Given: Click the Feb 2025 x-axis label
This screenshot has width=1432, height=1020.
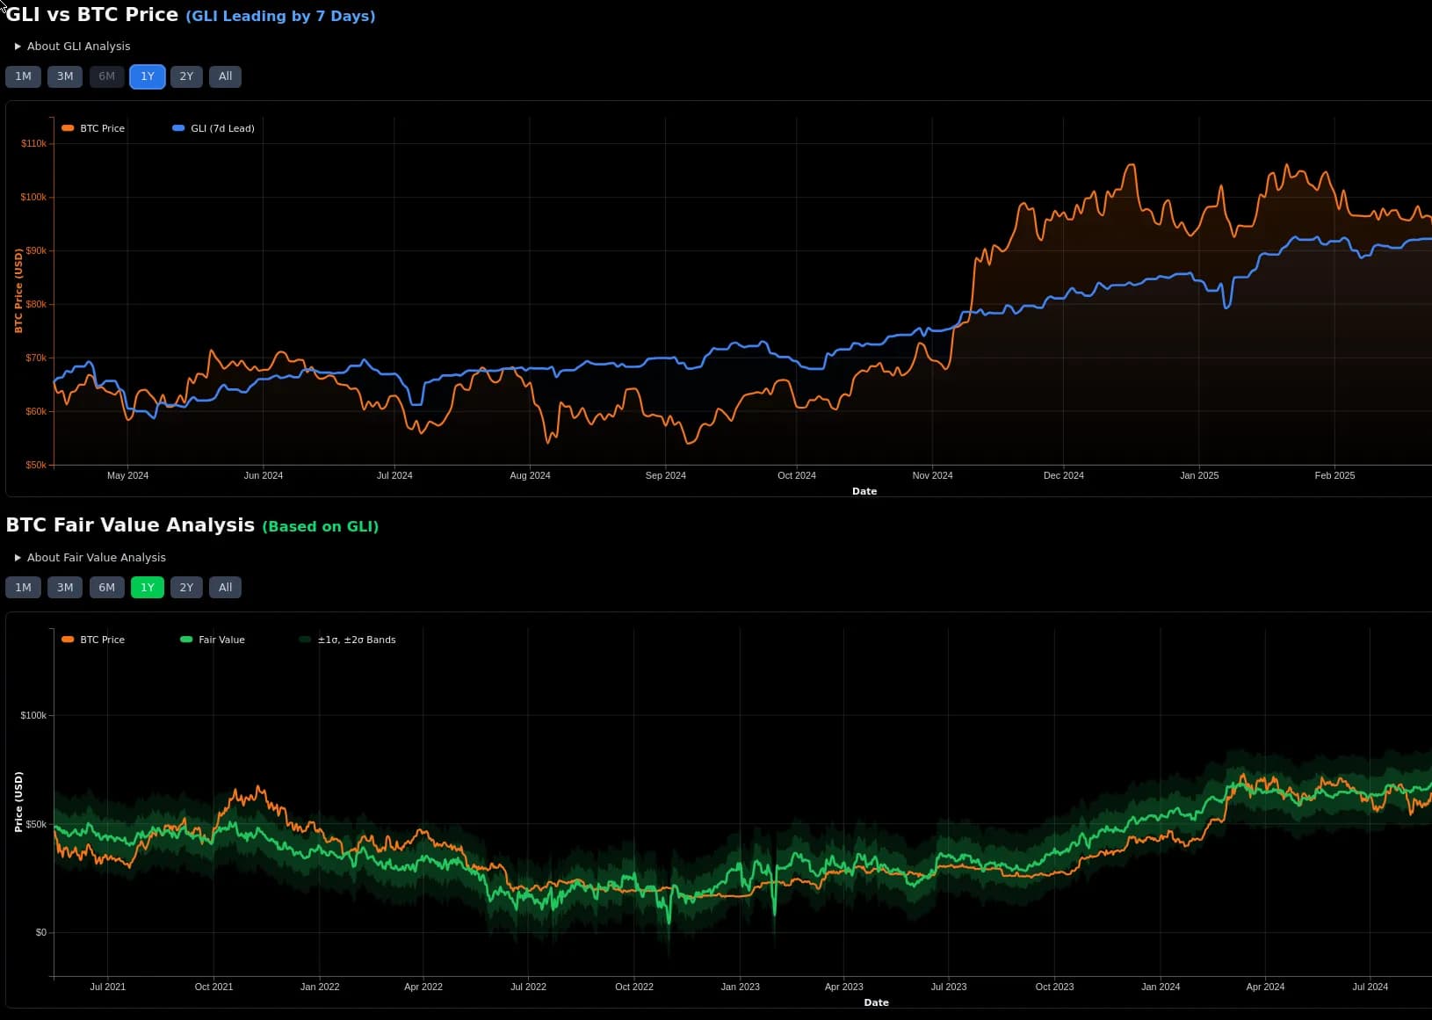Looking at the screenshot, I should pos(1334,475).
